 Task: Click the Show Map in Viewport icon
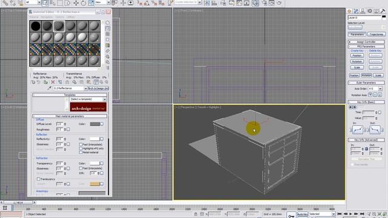pos(89,82)
